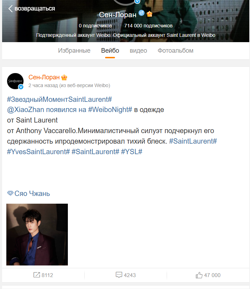Viewport: 250px width, 289px height.
Task: Switch to the Избранные tab
Action: [74, 51]
